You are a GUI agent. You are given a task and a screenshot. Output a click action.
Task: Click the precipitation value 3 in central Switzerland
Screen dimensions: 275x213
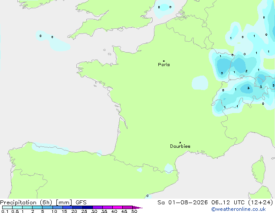(249, 88)
